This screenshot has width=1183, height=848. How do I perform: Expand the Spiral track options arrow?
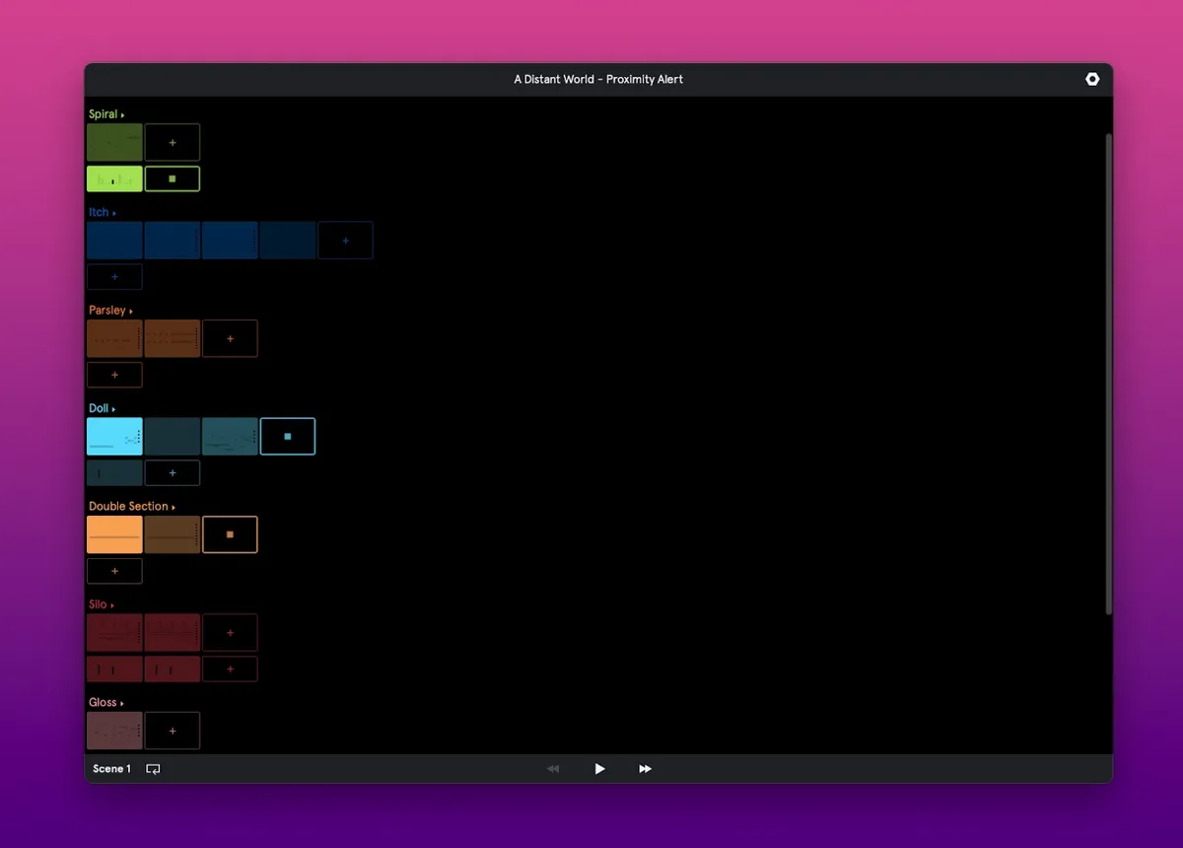tap(122, 115)
